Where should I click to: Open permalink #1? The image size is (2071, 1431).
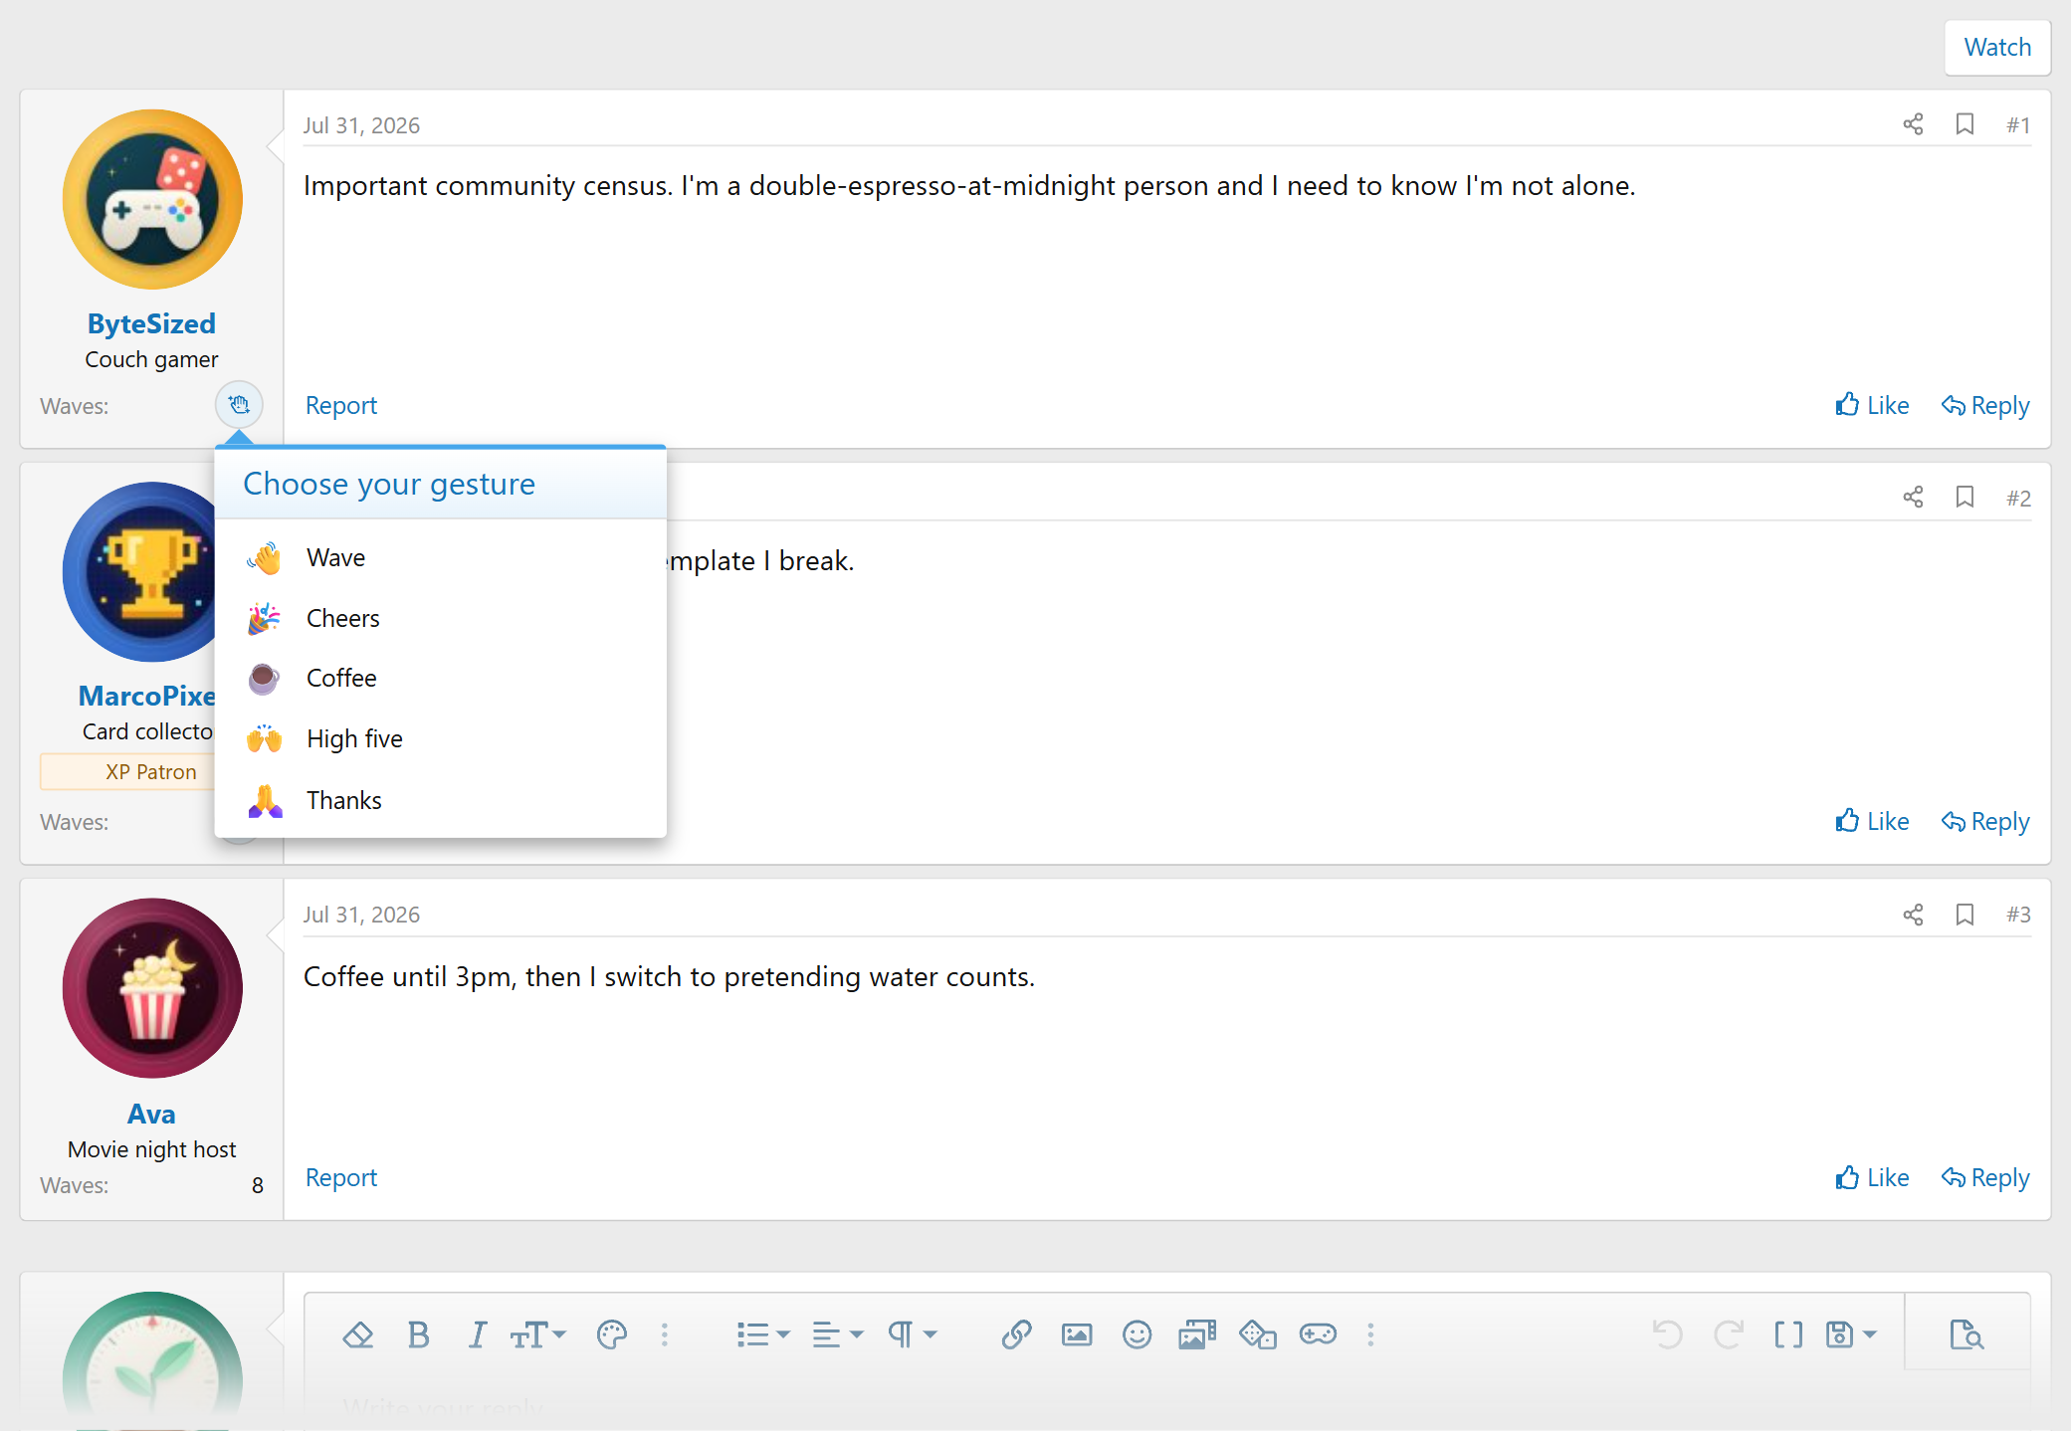2017,125
